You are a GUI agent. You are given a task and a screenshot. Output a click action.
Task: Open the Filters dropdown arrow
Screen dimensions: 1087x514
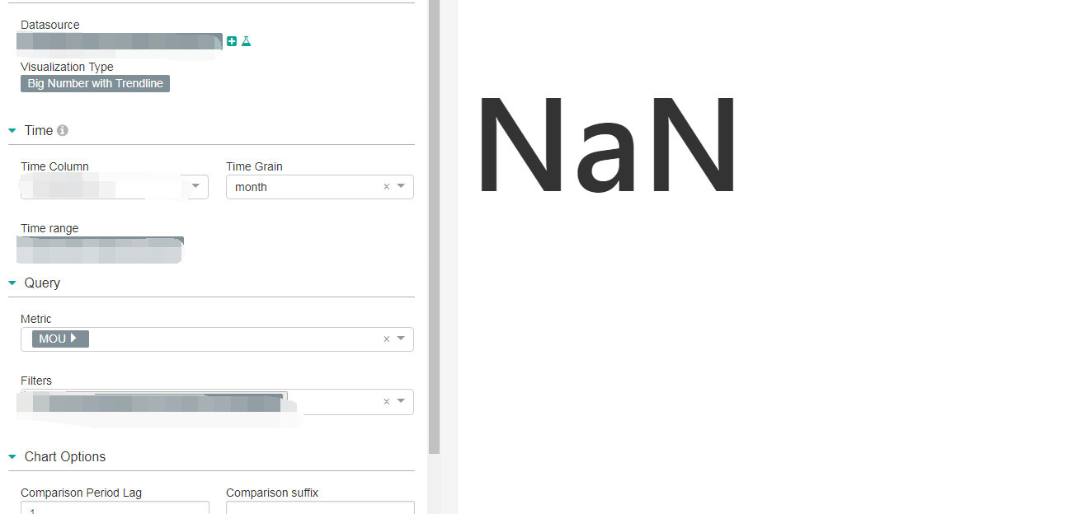coord(401,400)
